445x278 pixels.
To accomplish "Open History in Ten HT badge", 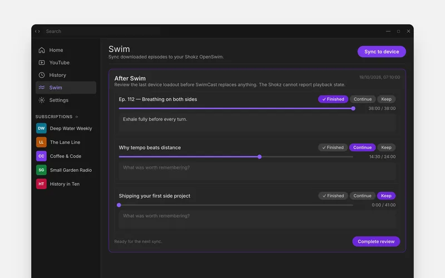I will click(41, 184).
